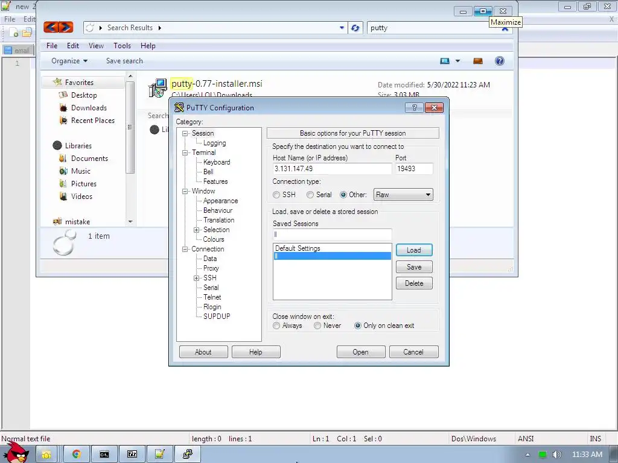The image size is (618, 463).
Task: Collapse the Connection tree node
Action: coord(185,249)
